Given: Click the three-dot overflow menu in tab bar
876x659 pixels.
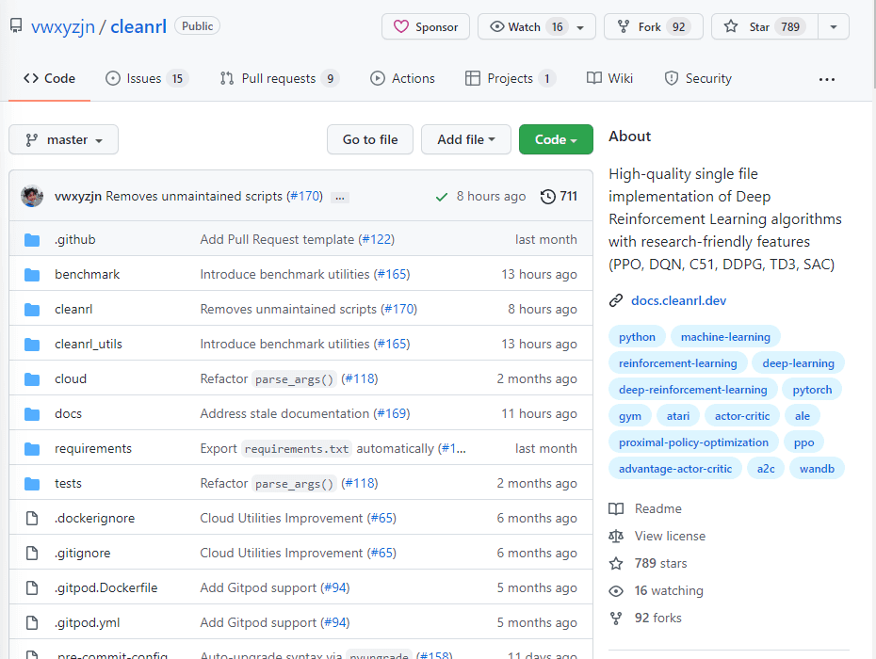Looking at the screenshot, I should pyautogui.click(x=827, y=79).
